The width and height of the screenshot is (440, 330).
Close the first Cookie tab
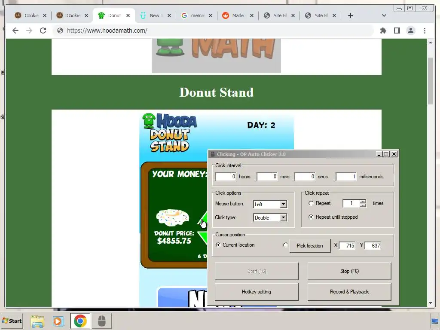pos(45,15)
